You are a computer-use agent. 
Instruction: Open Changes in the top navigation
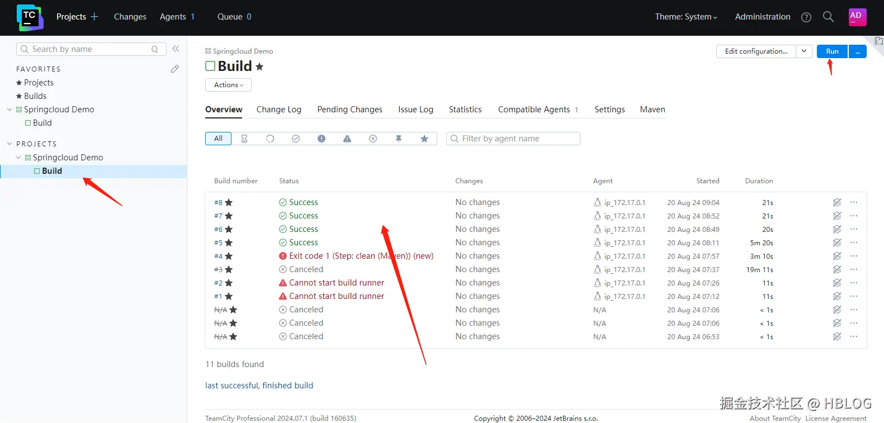[x=130, y=17]
